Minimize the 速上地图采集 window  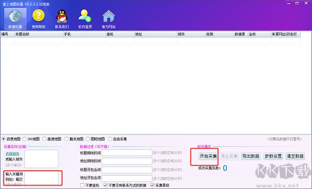[289, 3]
